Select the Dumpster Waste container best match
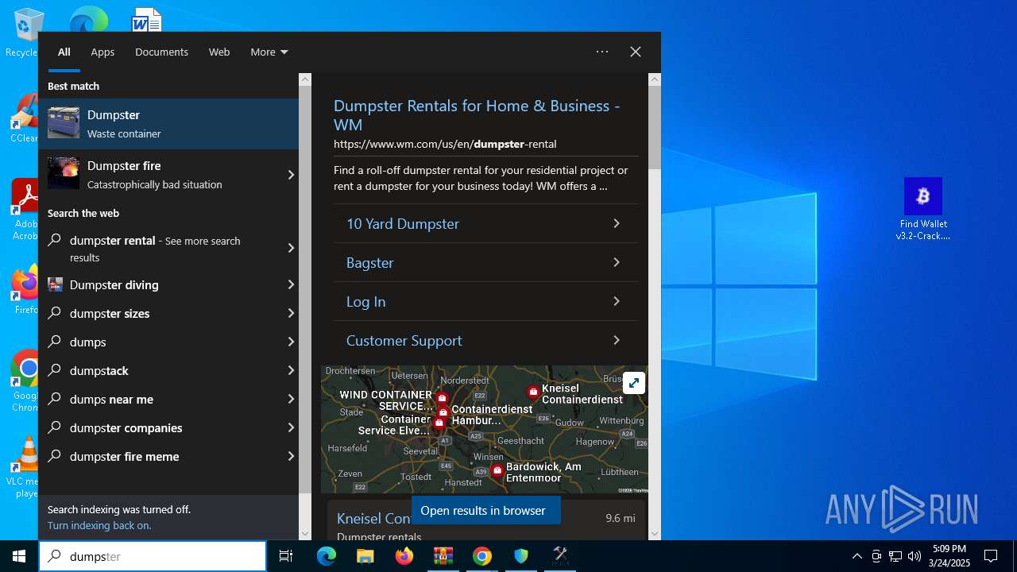Viewport: 1017px width, 572px height. coord(168,124)
